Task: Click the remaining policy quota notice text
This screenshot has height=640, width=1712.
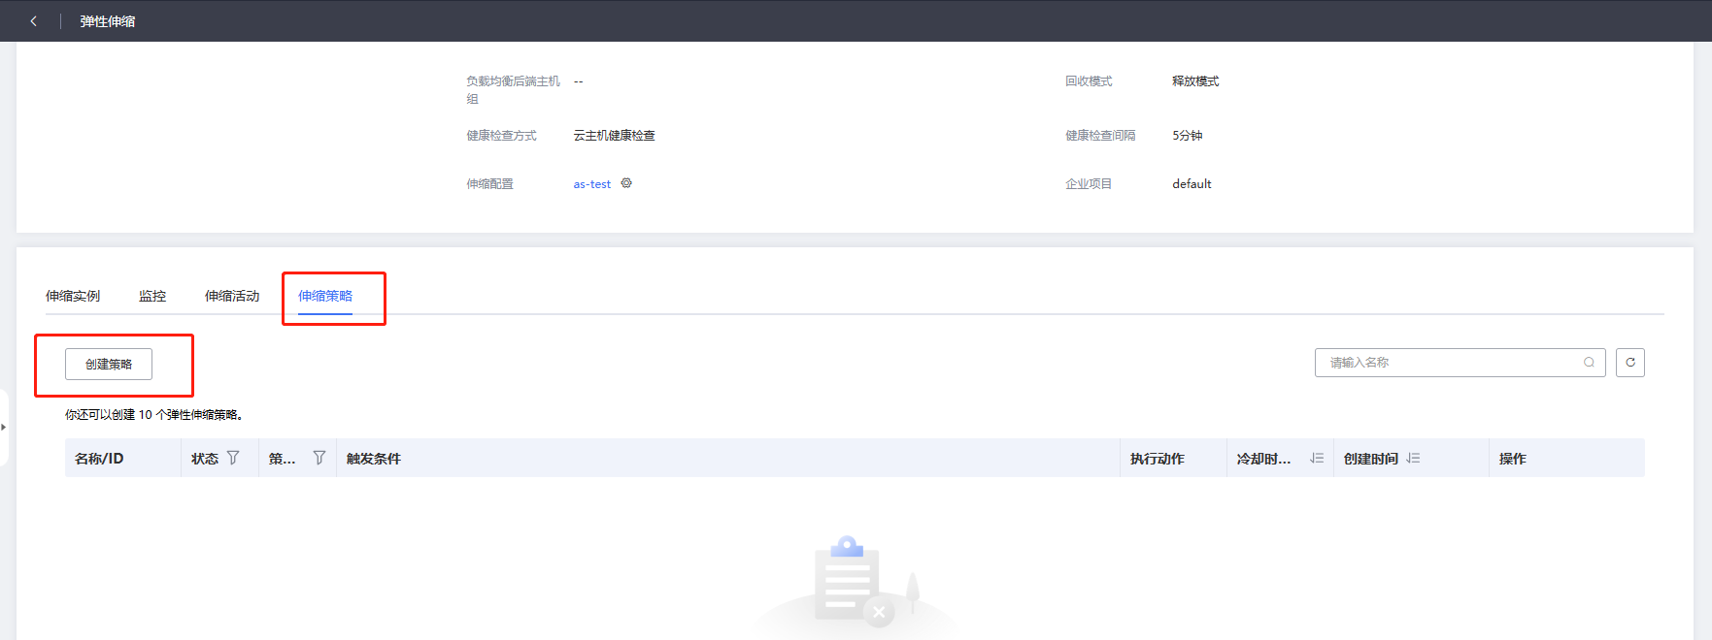Action: pos(154,415)
